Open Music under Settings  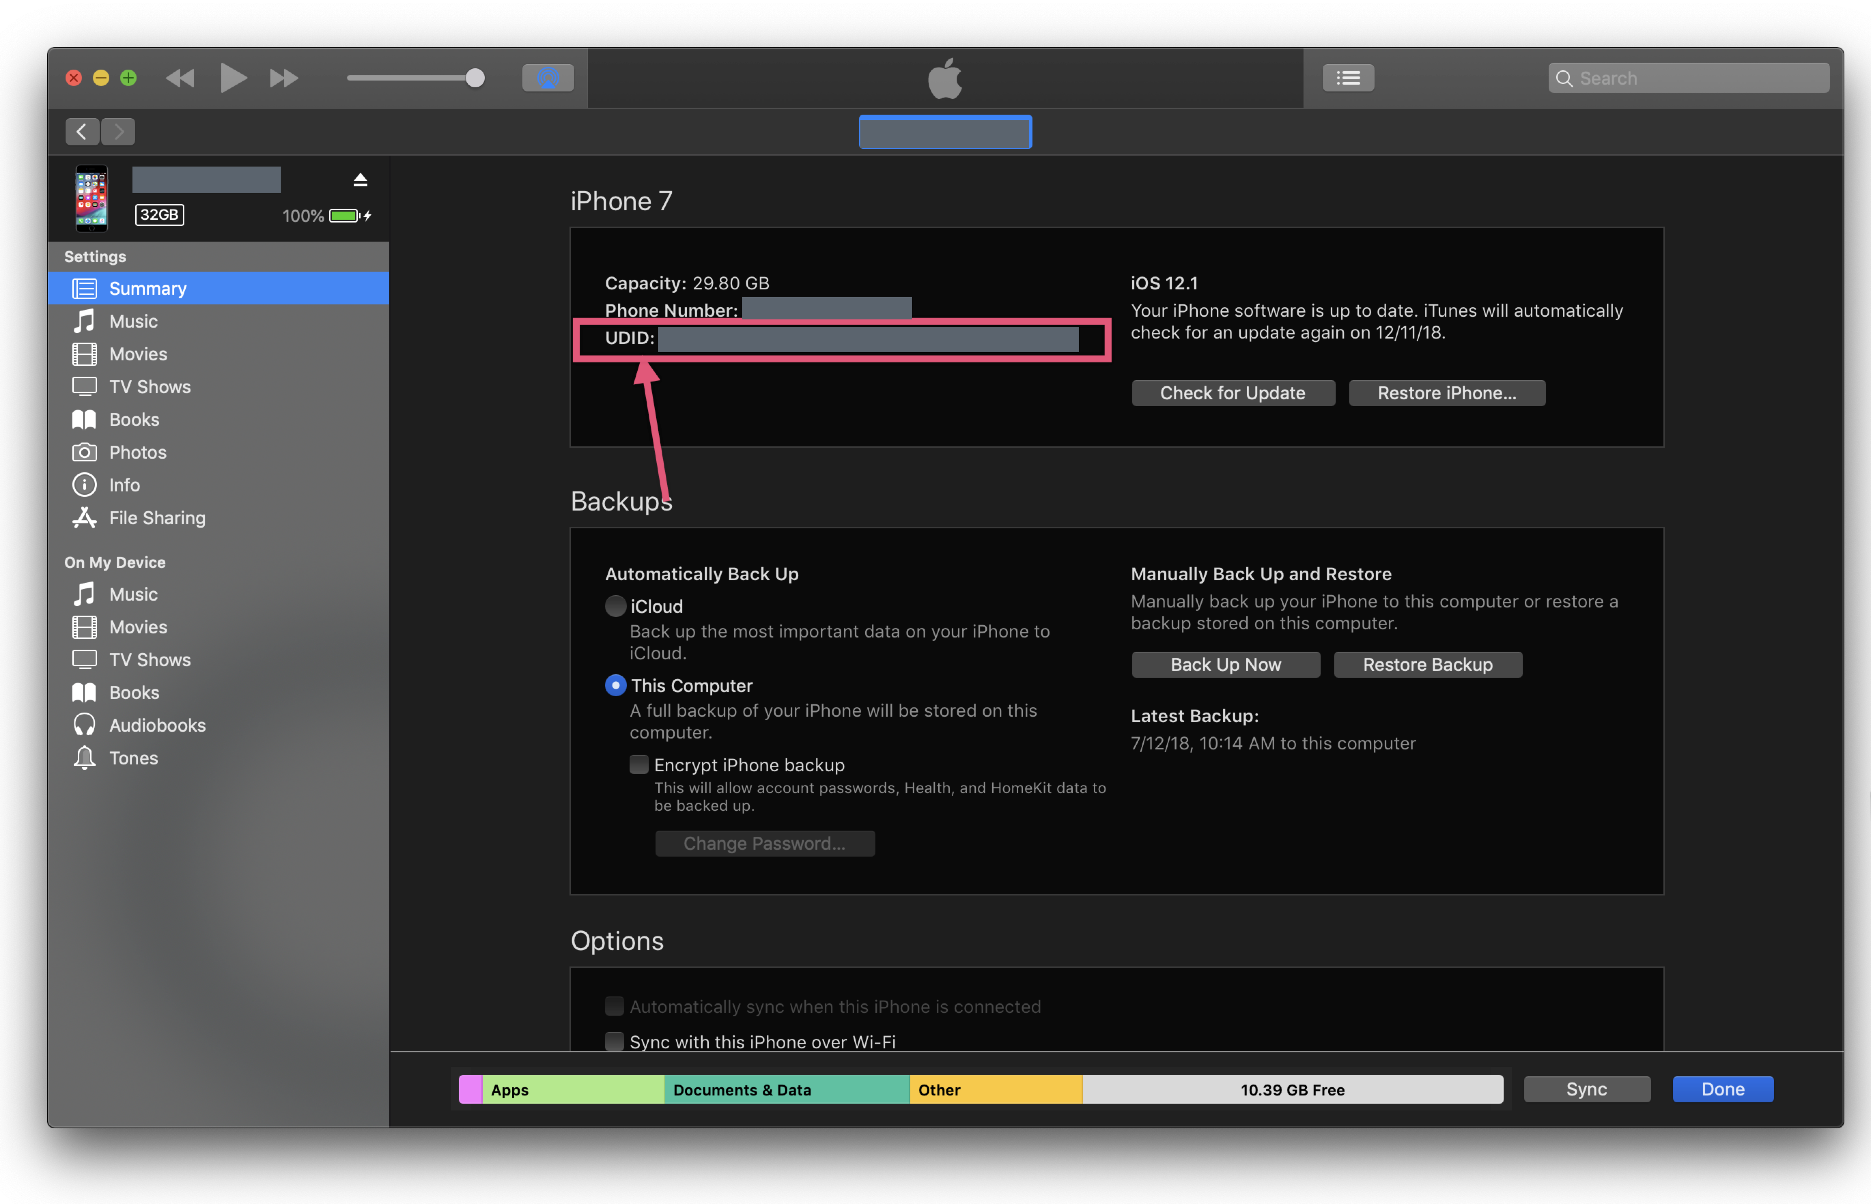pos(218,321)
